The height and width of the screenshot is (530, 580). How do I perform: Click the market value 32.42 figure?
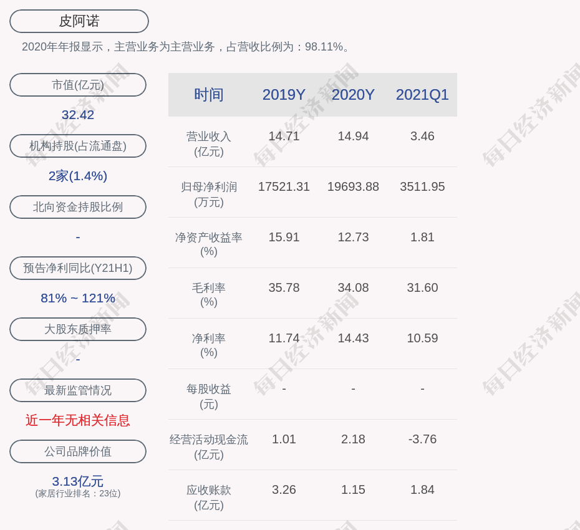pos(78,115)
